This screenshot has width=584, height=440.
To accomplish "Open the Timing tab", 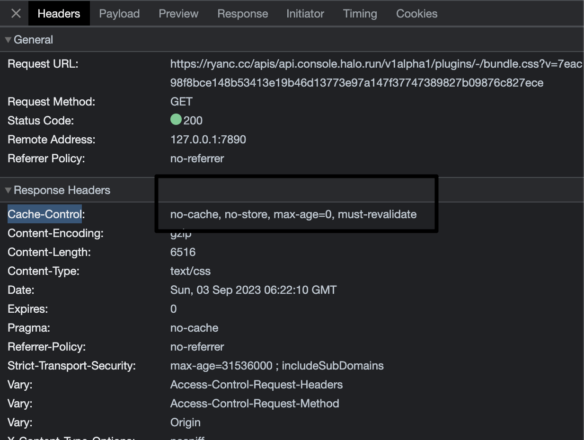I will pos(360,13).
